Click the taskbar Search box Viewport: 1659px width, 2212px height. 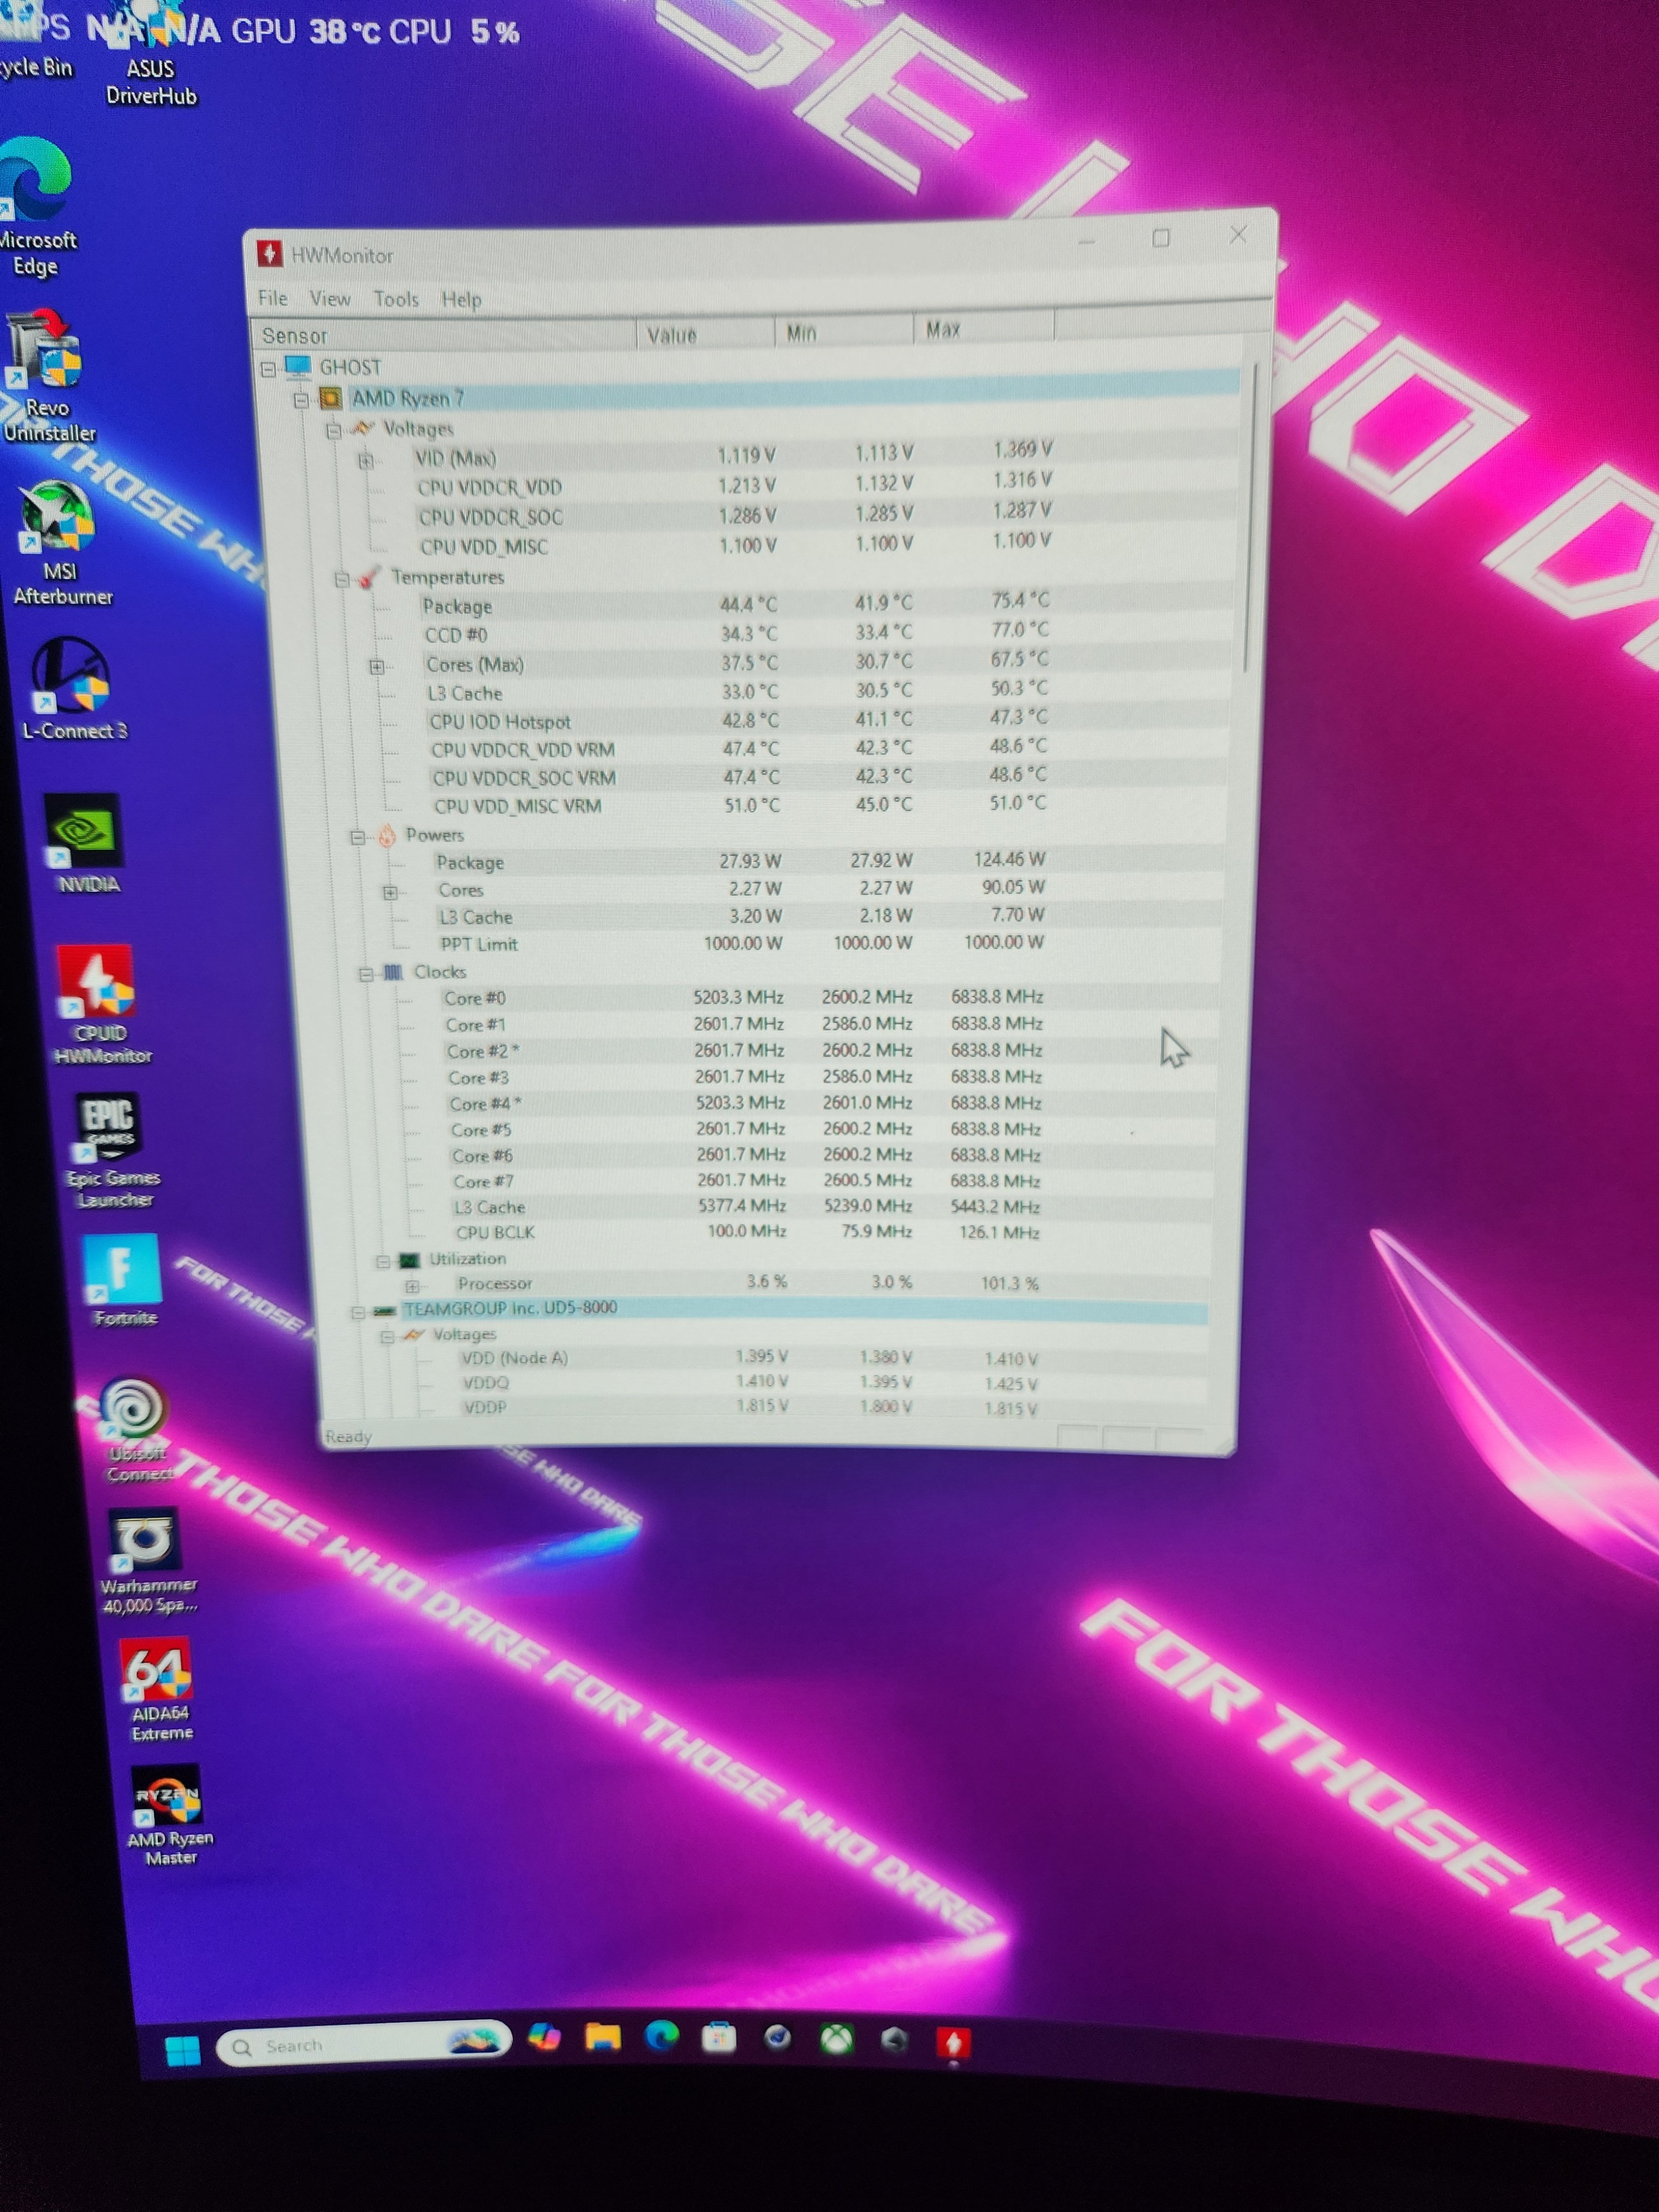pos(364,2046)
